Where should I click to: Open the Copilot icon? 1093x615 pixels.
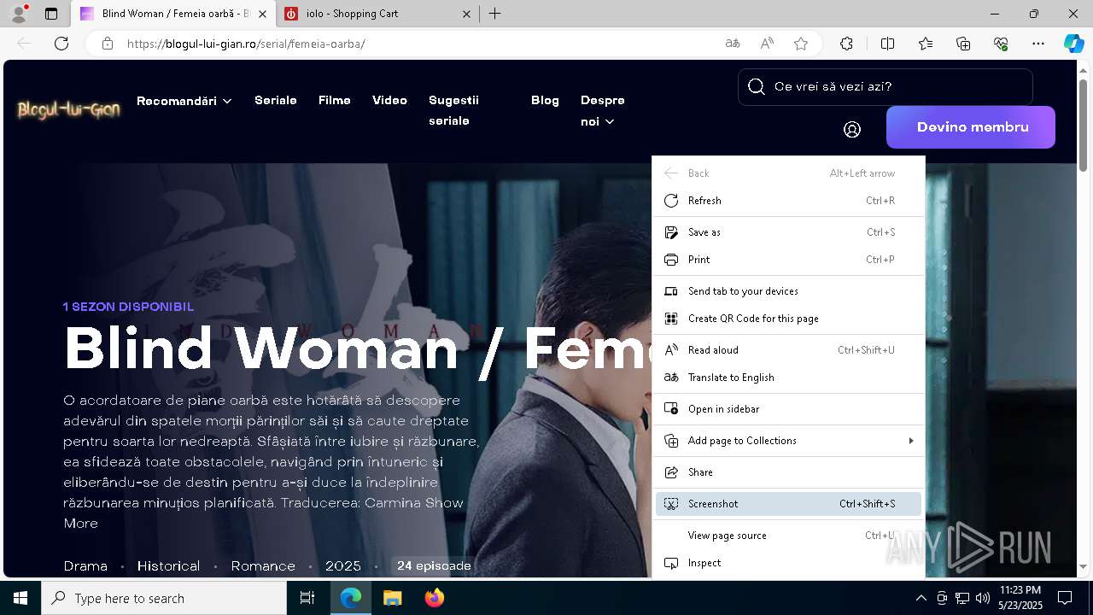[1073, 44]
